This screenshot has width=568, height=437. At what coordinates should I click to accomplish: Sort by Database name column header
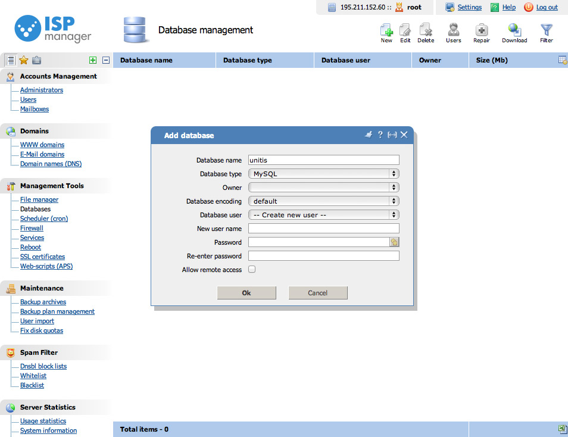click(146, 60)
